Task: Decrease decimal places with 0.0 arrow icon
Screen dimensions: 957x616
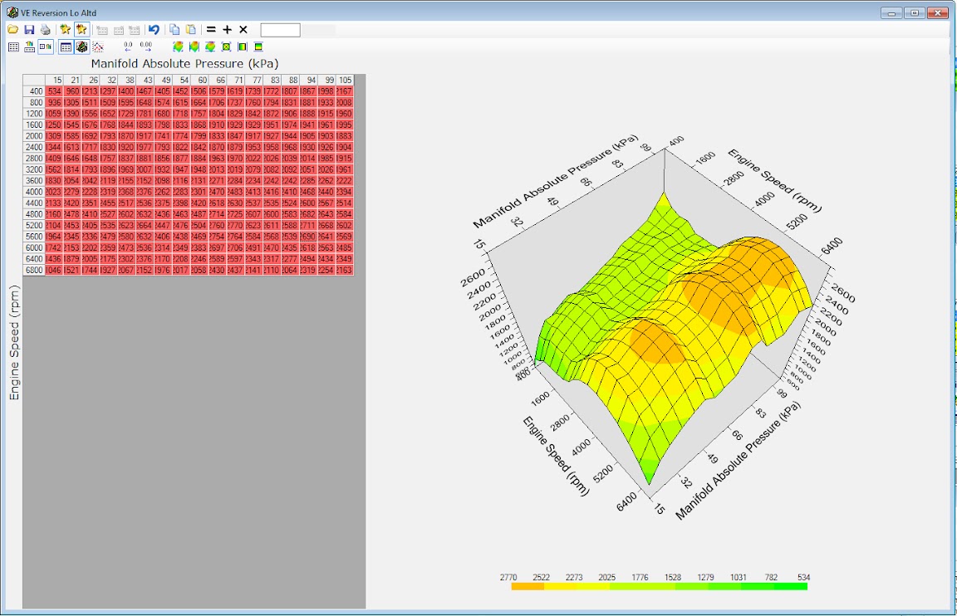Action: (128, 47)
